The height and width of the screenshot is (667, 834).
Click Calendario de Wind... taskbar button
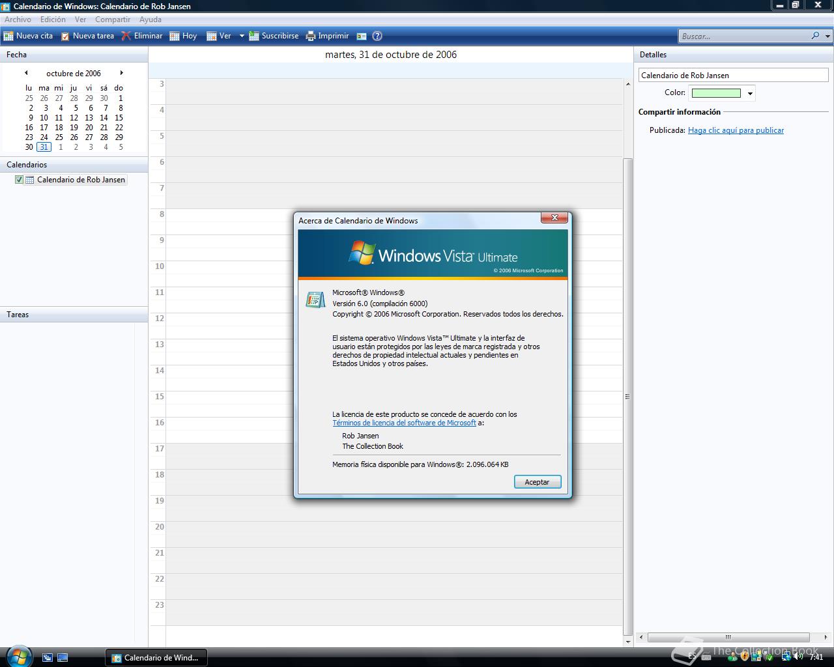coord(156,657)
